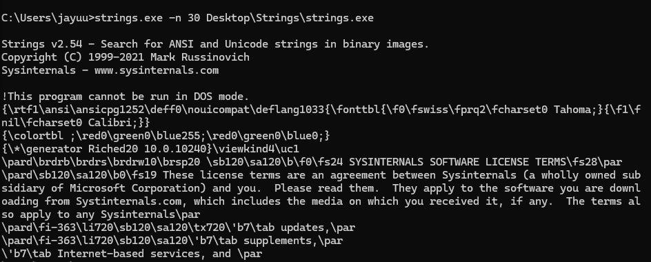Click the line ending in updates,\par
The image size is (651, 262).
(x=179, y=228)
